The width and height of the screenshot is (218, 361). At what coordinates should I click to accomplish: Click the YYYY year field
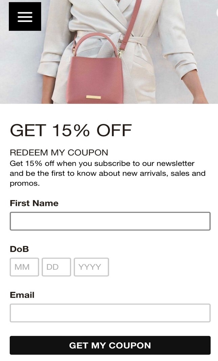point(91,267)
